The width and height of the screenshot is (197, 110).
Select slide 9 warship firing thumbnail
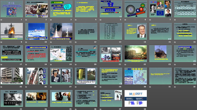12,31
